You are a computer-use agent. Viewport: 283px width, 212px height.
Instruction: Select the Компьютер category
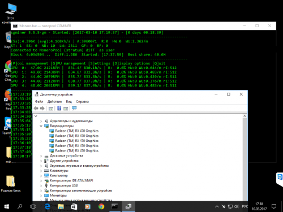(59, 176)
